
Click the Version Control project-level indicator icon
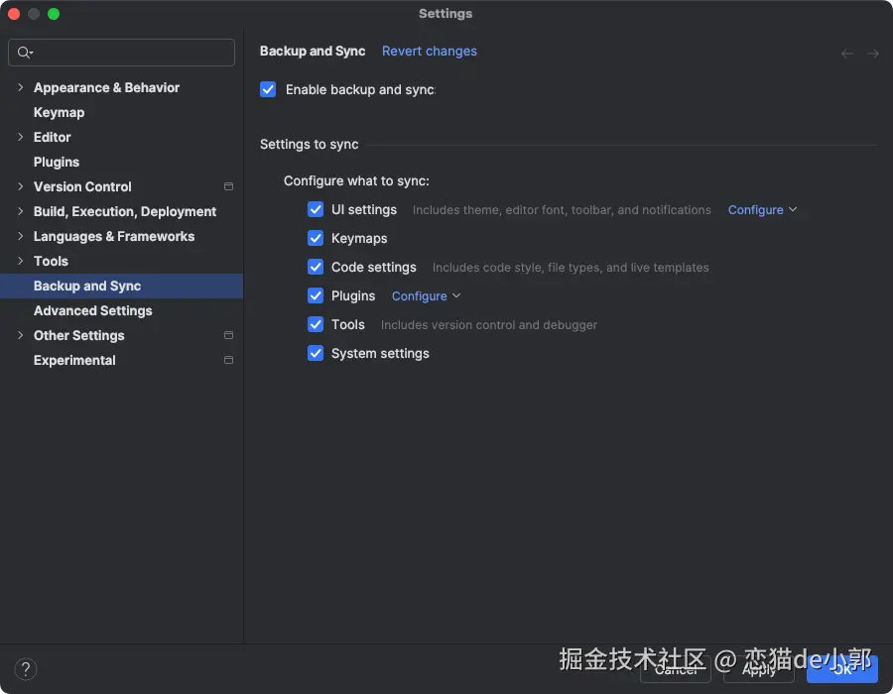pos(228,186)
